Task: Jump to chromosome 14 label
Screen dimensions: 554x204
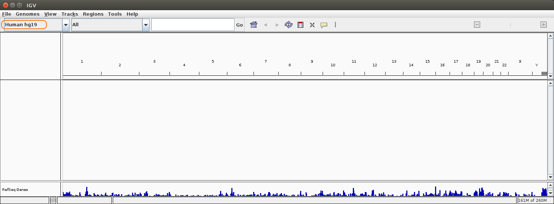Action: pyautogui.click(x=411, y=65)
